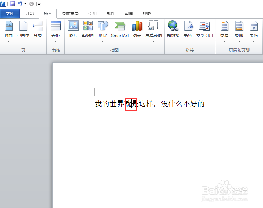
Task: Click the 形状 (Shapes) icon
Action: (103, 26)
